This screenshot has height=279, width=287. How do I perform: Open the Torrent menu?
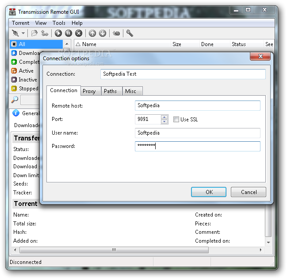tap(20, 23)
